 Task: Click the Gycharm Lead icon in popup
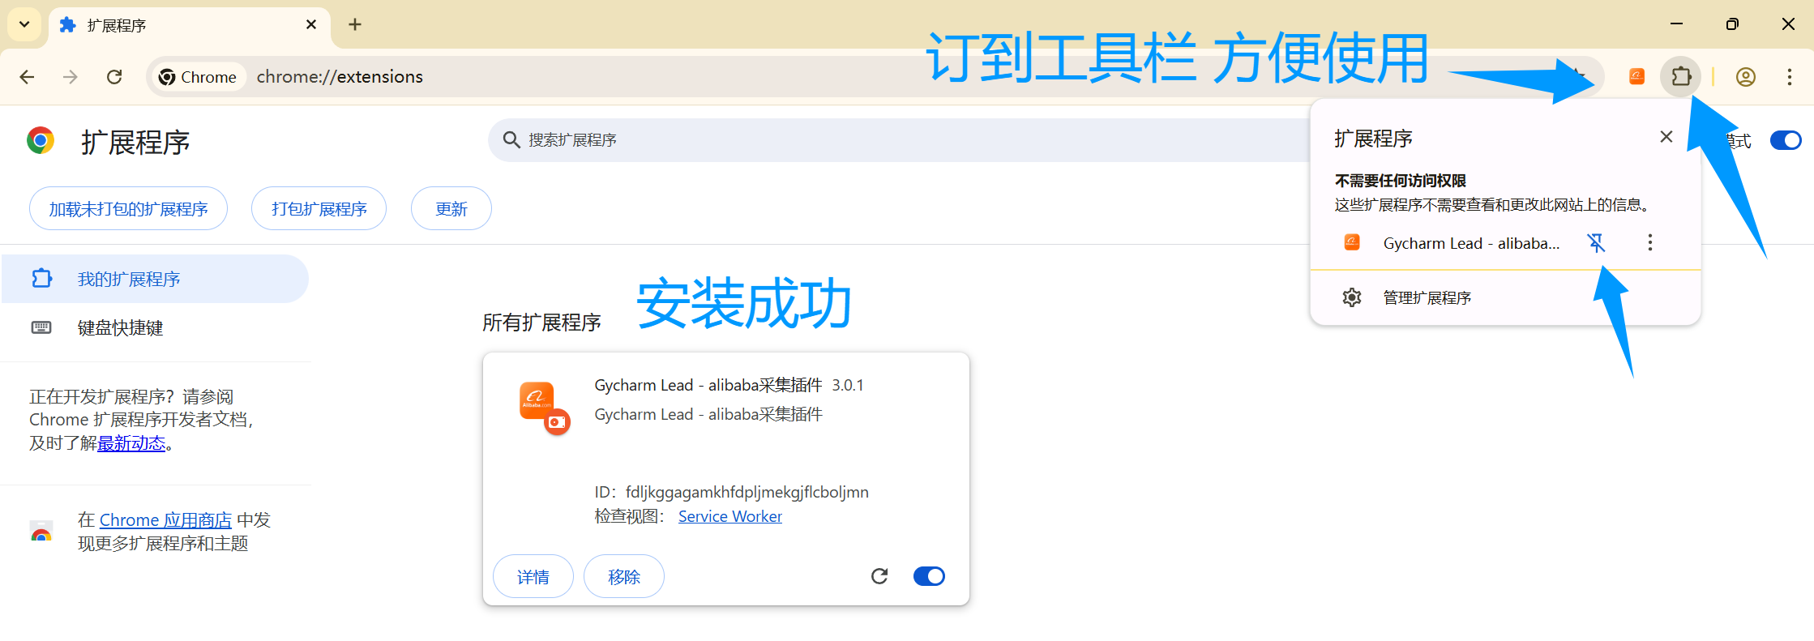1352,241
